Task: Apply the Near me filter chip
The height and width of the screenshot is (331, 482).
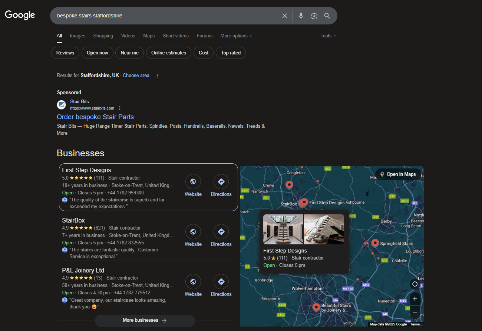Action: point(129,53)
